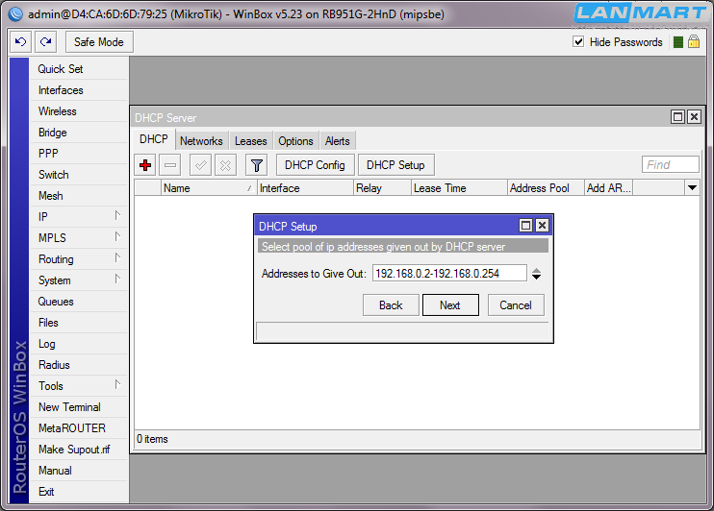Open Manual menu item

click(x=78, y=471)
